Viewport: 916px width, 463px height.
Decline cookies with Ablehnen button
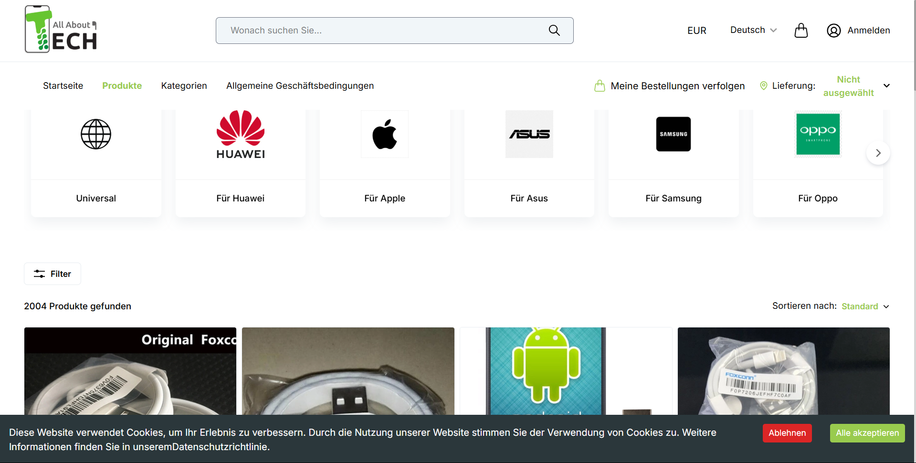(x=787, y=433)
